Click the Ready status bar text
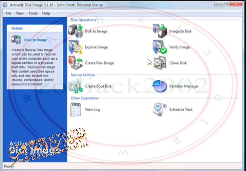Image resolution: width=246 pixels, height=171 pixels. pyautogui.click(x=9, y=166)
